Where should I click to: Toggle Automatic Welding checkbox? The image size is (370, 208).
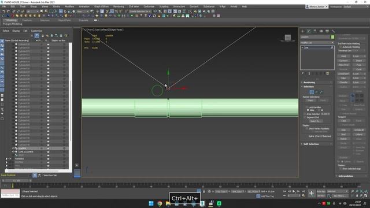341,47
